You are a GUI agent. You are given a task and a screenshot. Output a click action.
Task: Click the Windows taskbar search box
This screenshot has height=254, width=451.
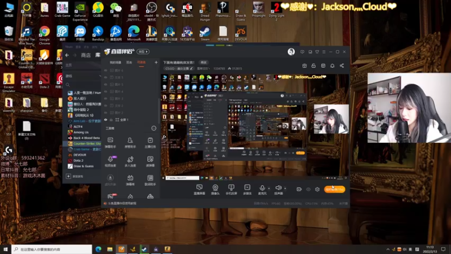(52, 249)
